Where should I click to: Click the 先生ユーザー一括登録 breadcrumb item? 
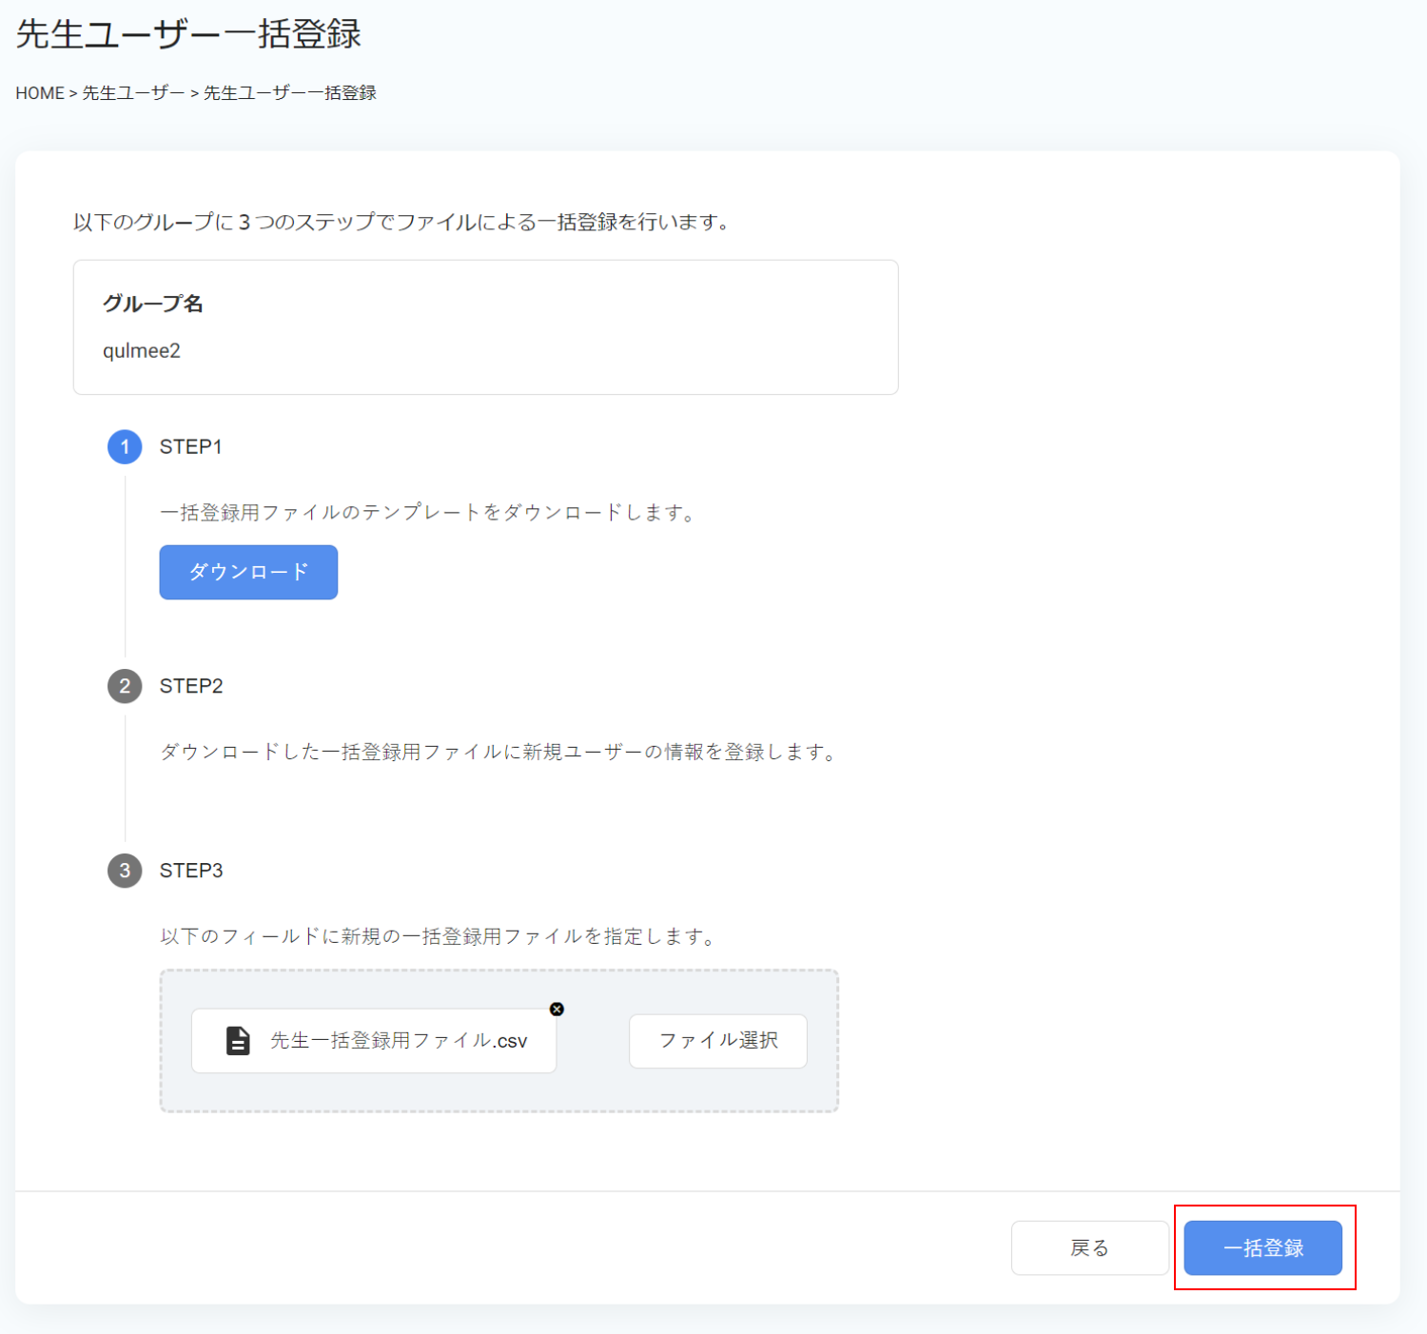(289, 93)
